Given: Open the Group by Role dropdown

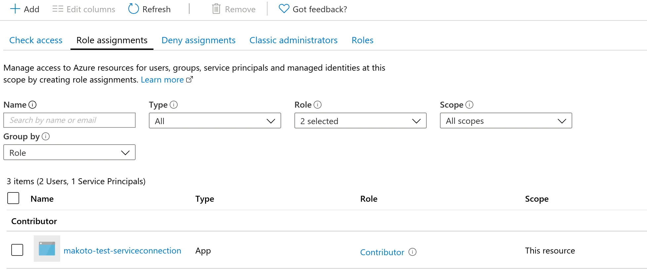Looking at the screenshot, I should pyautogui.click(x=69, y=153).
